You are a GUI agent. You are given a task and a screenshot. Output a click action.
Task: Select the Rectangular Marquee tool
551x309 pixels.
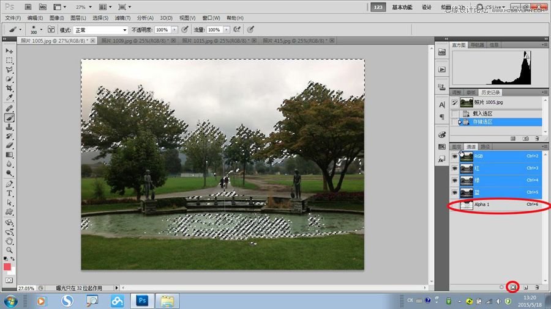pos(10,60)
